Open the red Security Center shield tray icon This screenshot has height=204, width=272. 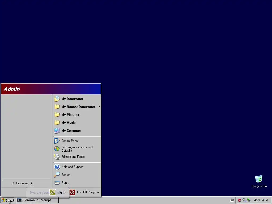[239, 200]
